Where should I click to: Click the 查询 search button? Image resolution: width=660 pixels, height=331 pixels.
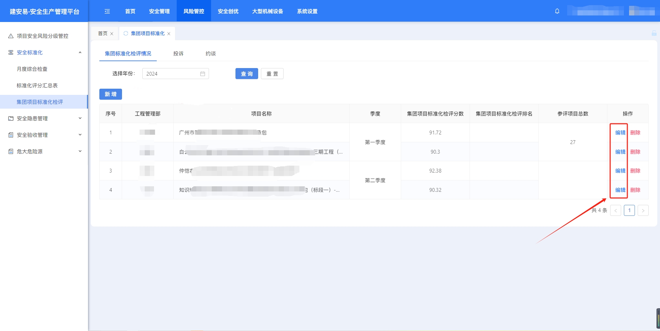click(x=246, y=74)
